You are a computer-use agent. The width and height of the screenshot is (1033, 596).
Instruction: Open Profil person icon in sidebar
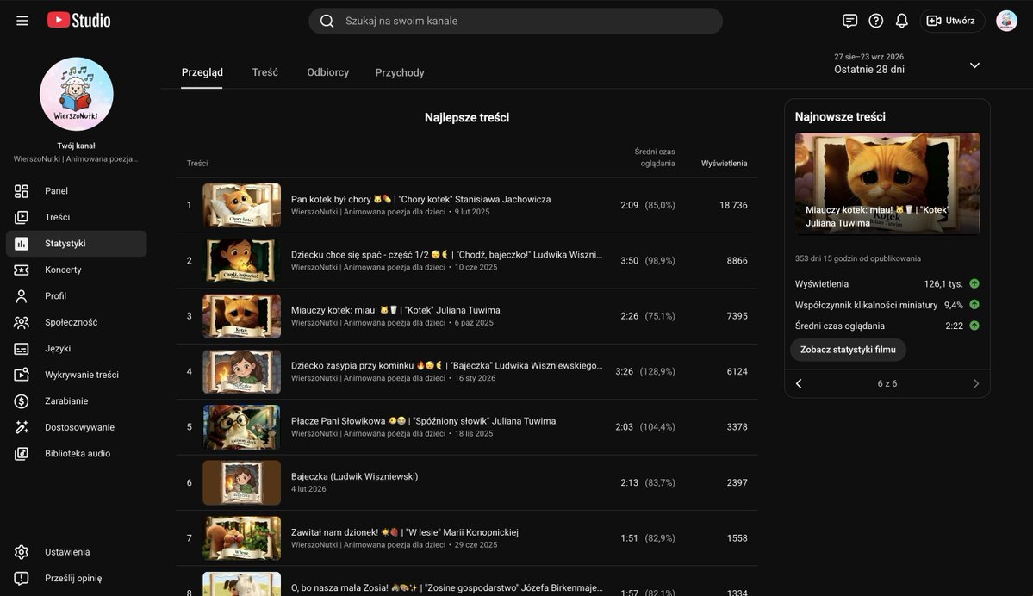pyautogui.click(x=21, y=296)
